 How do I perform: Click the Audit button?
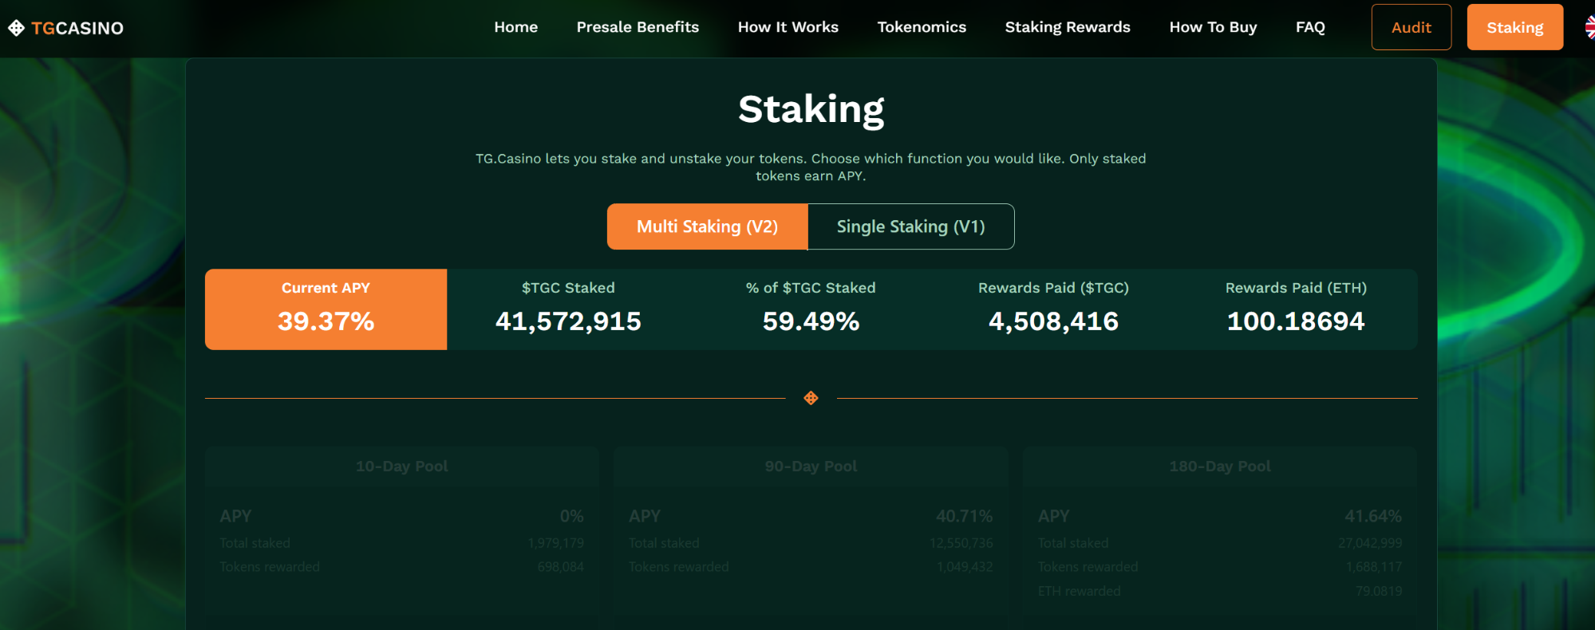[x=1411, y=27]
